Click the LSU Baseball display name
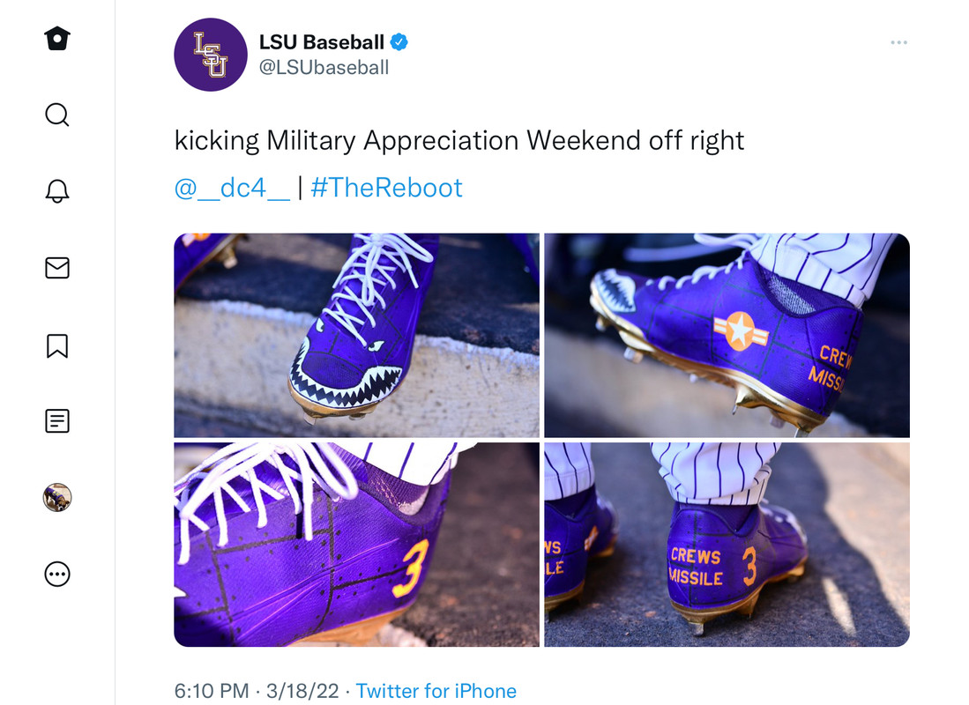 pos(321,42)
